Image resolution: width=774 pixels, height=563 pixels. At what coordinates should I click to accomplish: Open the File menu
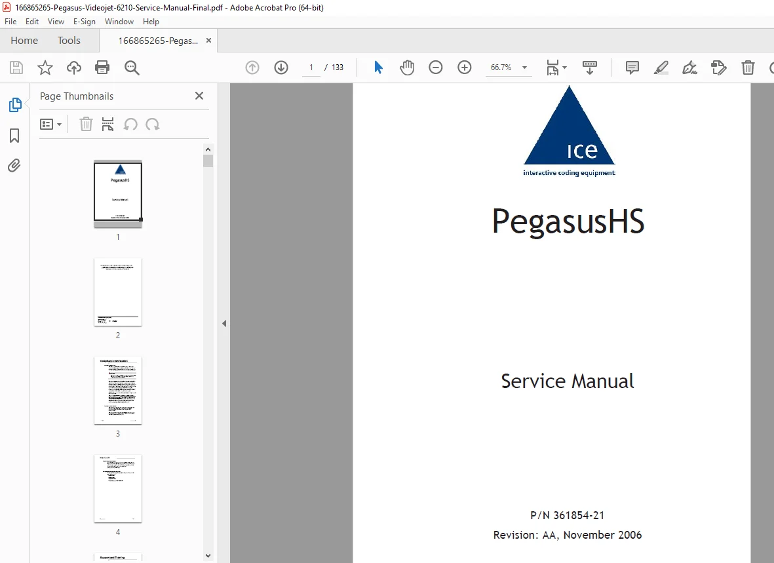tap(10, 22)
